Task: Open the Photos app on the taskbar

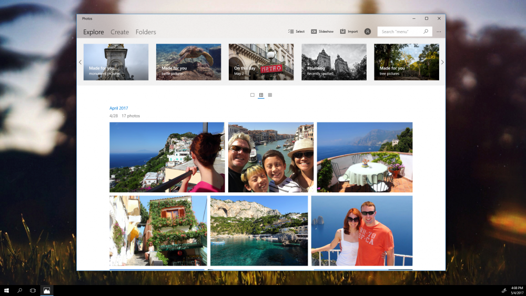Action: pyautogui.click(x=47, y=290)
